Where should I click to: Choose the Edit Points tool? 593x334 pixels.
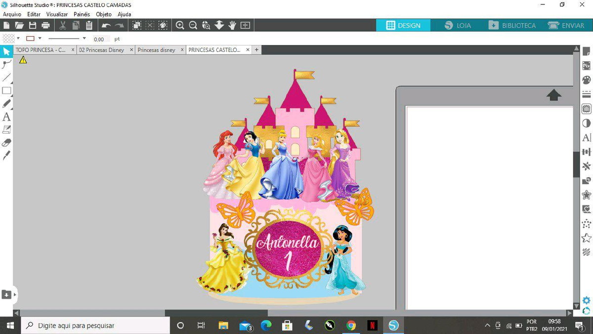[x=6, y=64]
